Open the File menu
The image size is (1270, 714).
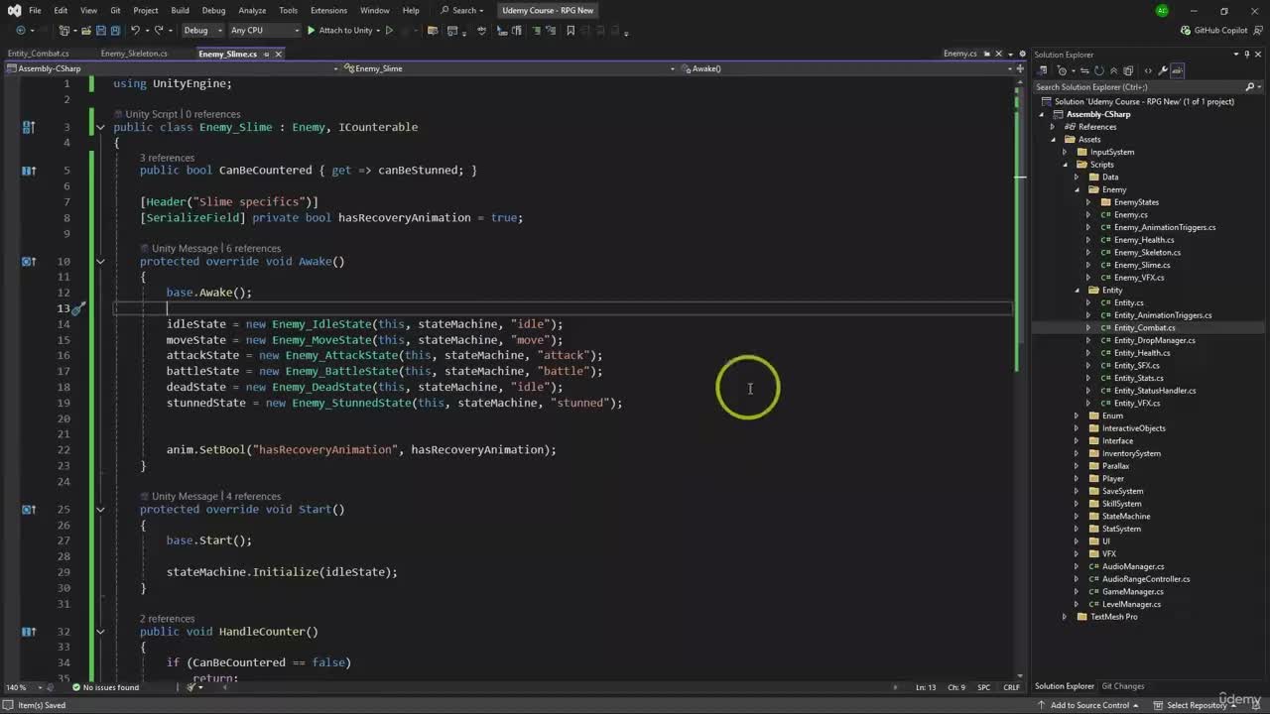click(x=35, y=11)
